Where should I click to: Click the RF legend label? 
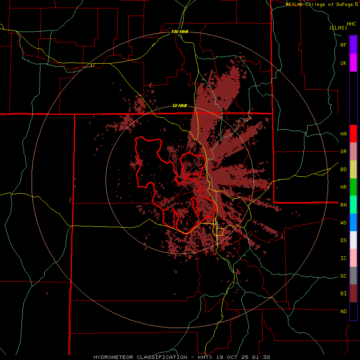click(x=344, y=45)
